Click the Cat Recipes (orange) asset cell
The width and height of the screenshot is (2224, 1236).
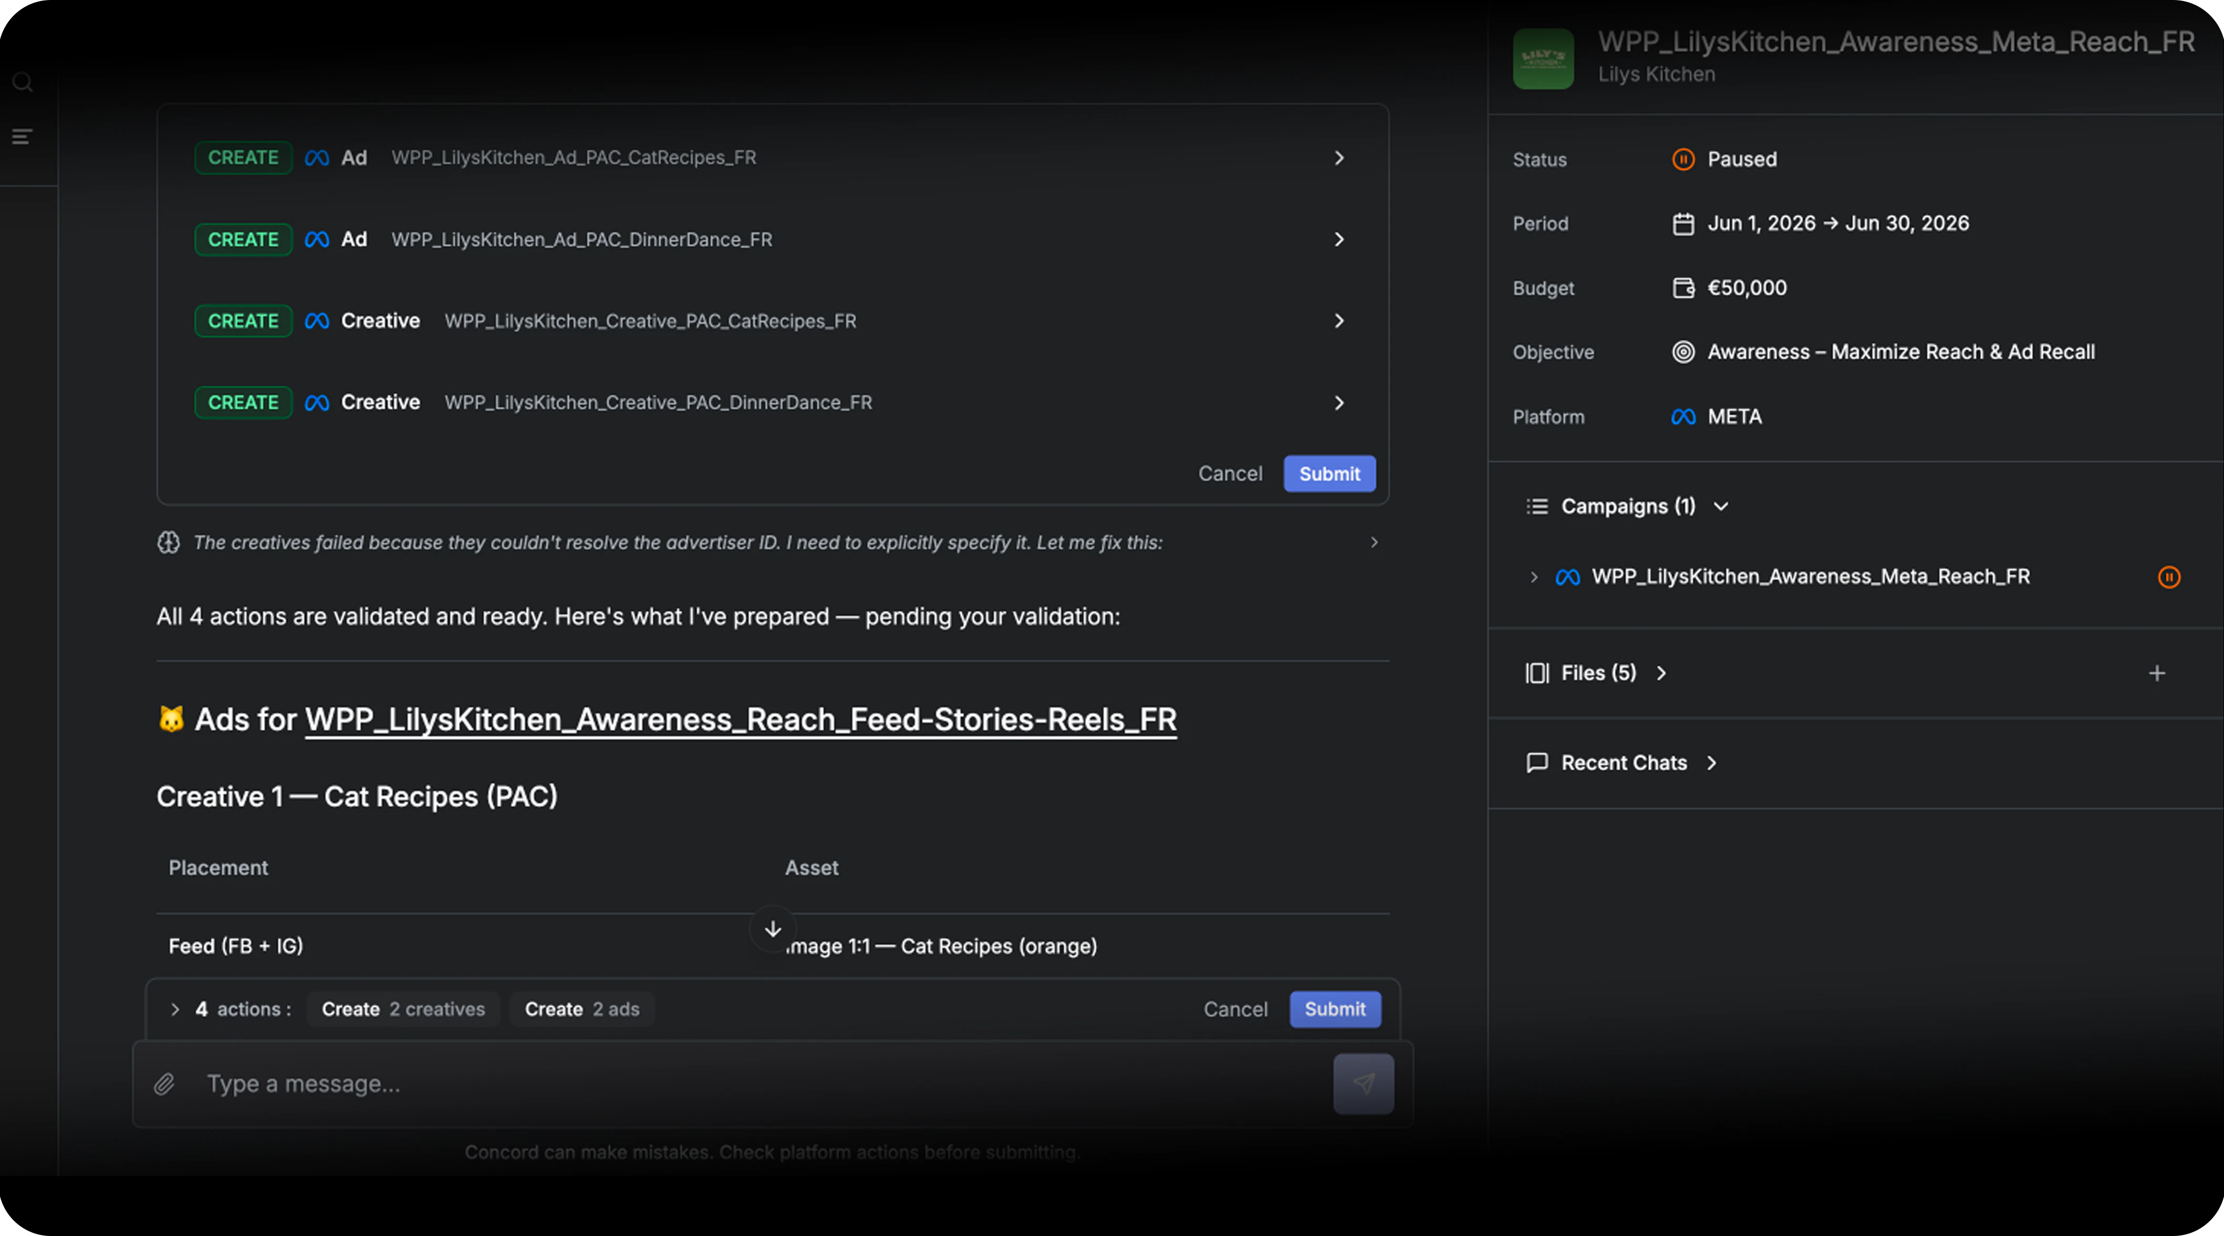[941, 946]
